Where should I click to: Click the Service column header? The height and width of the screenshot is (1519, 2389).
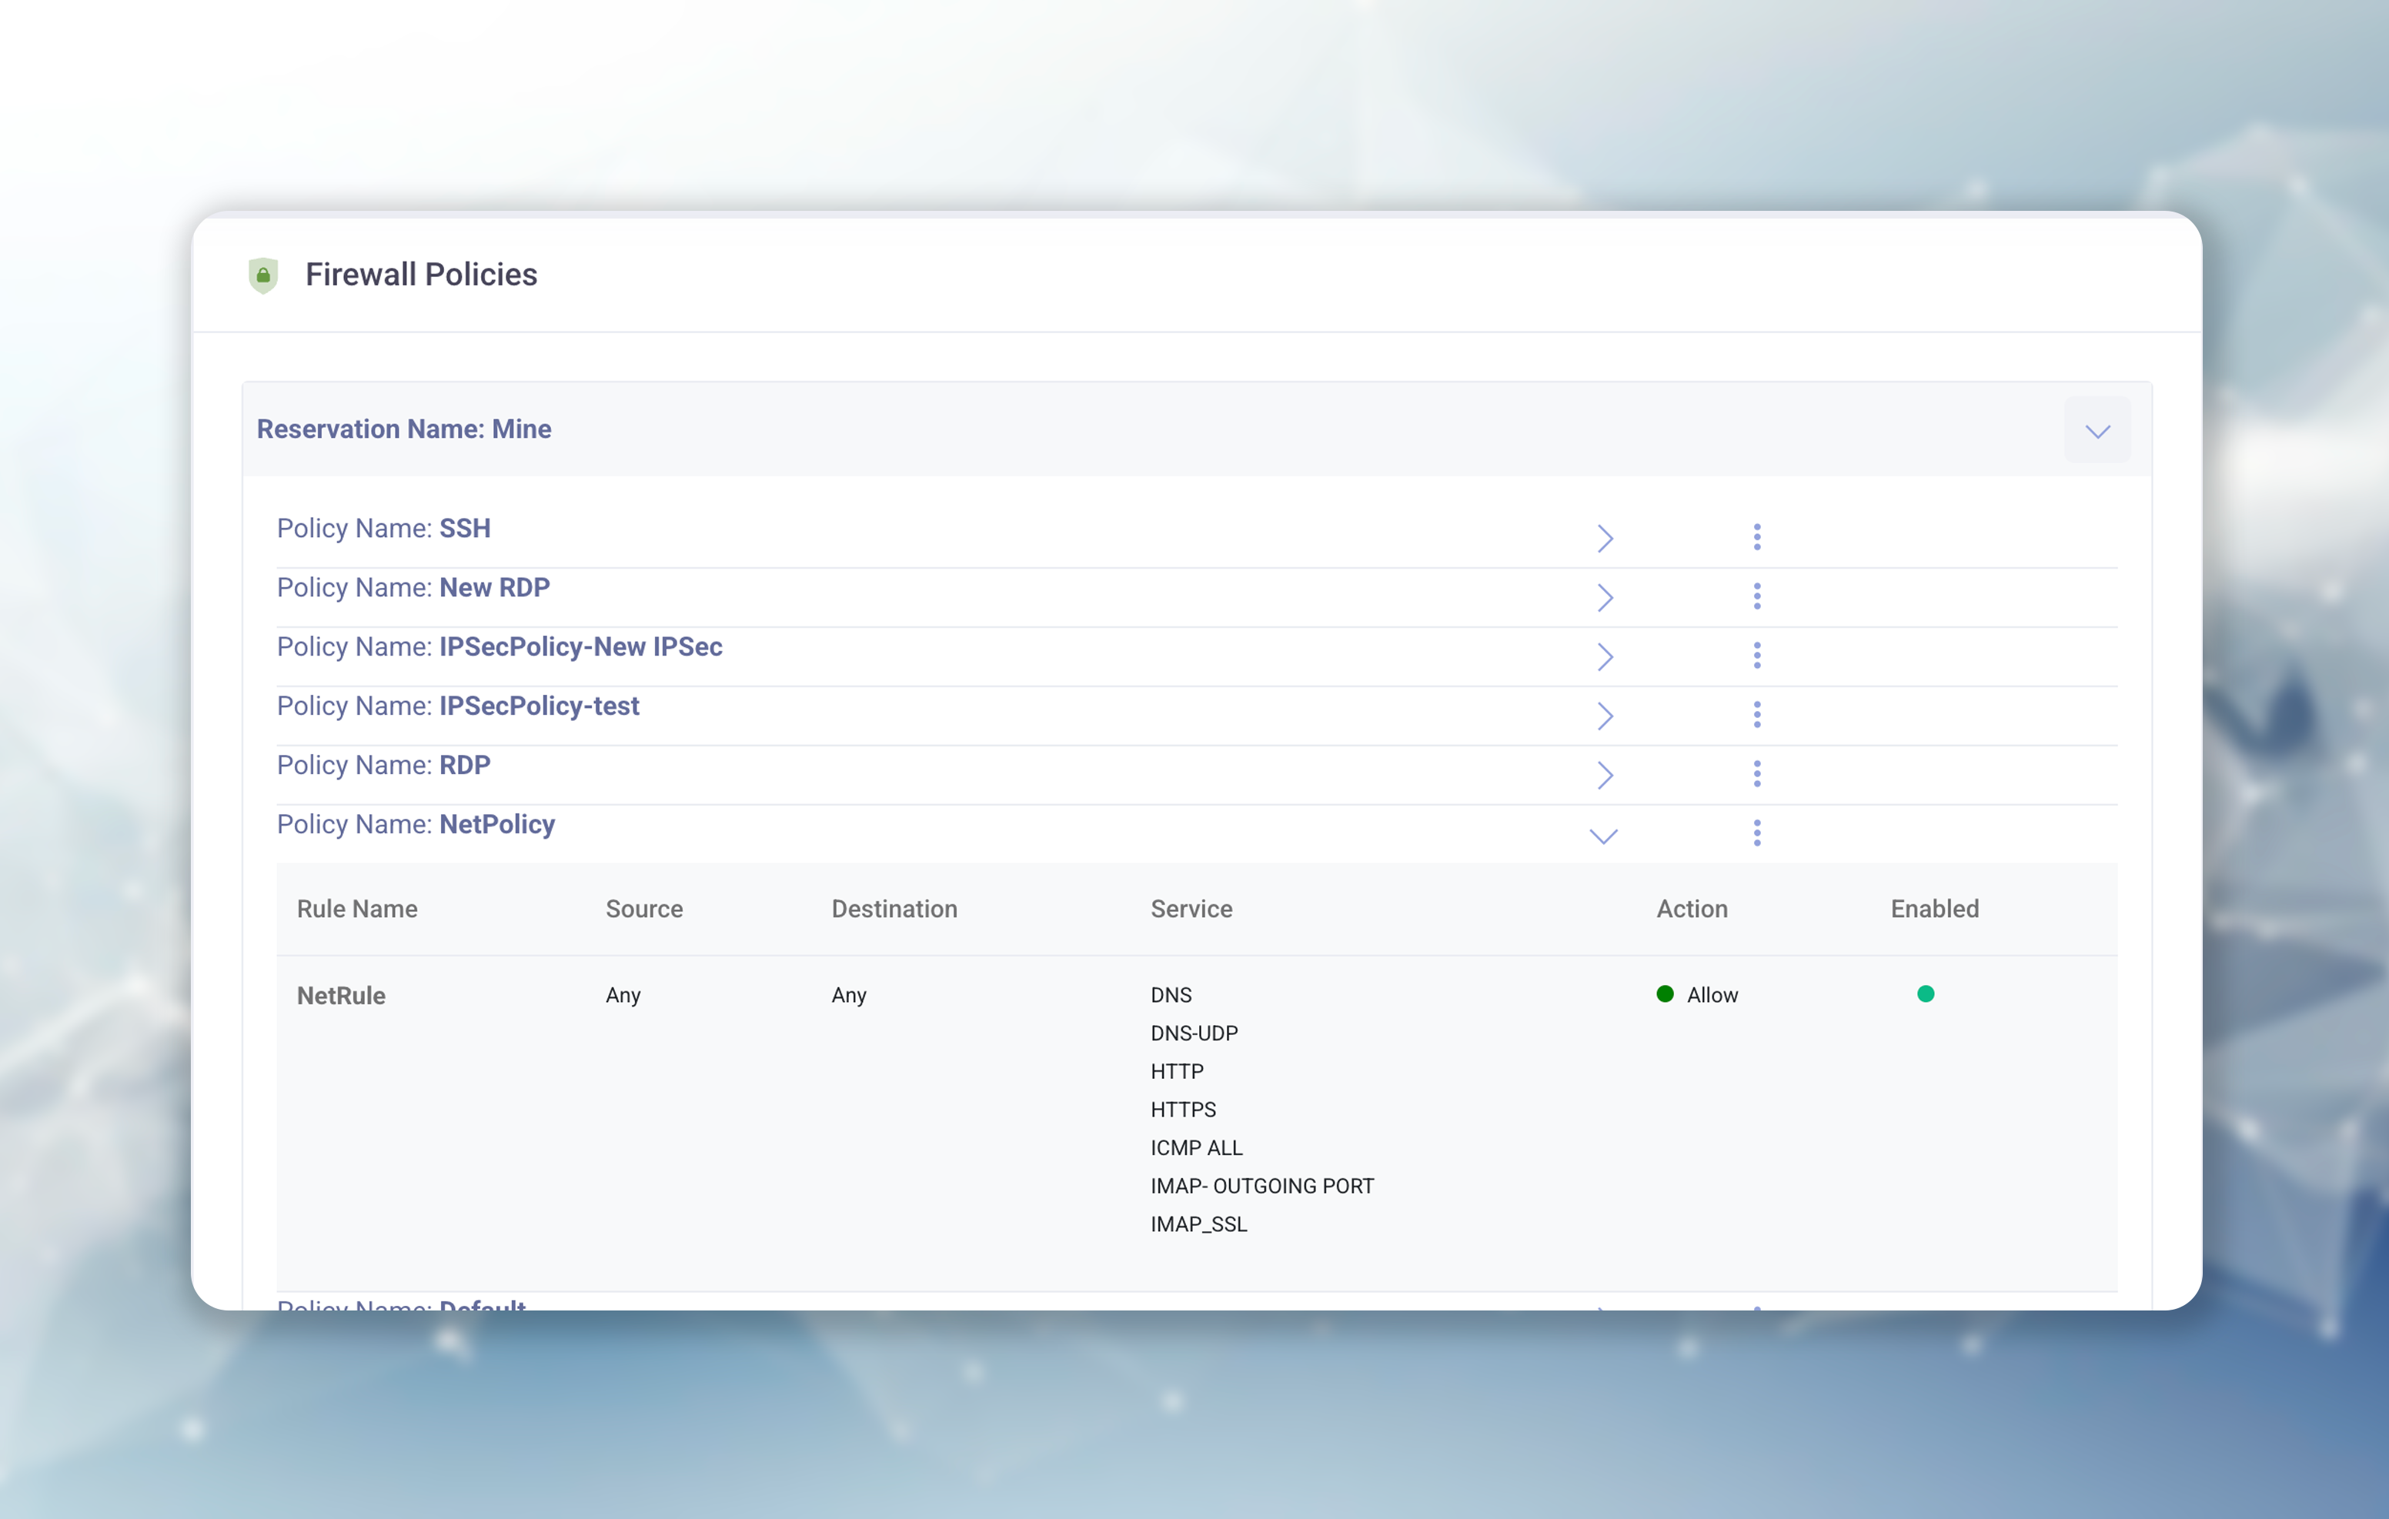[1191, 909]
